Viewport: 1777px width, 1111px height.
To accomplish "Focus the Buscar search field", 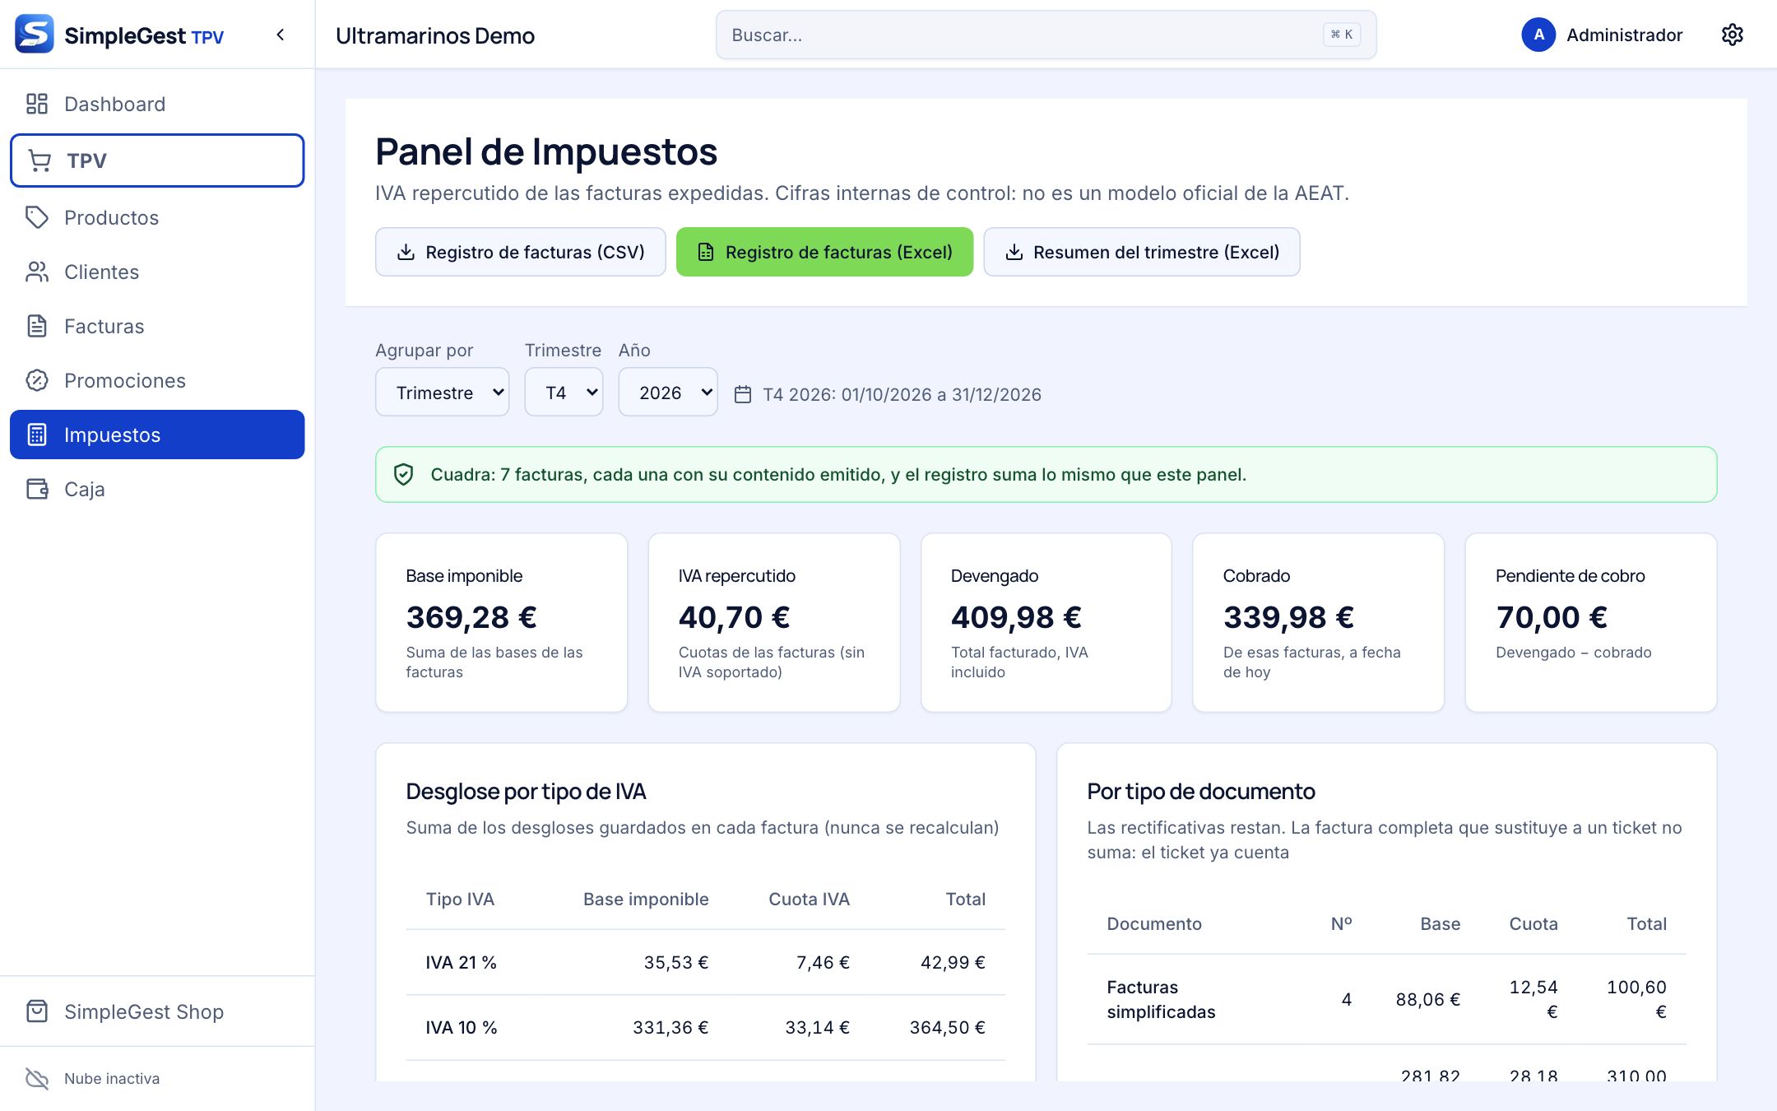I will tap(1046, 35).
